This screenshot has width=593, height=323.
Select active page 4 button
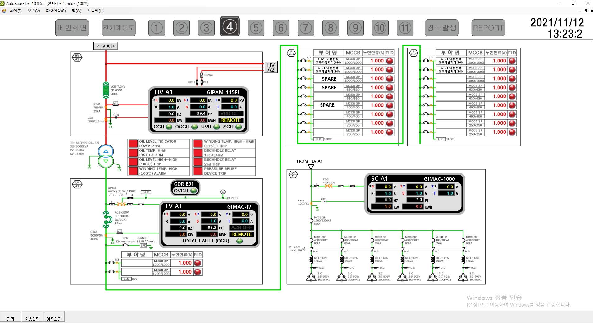(x=230, y=26)
